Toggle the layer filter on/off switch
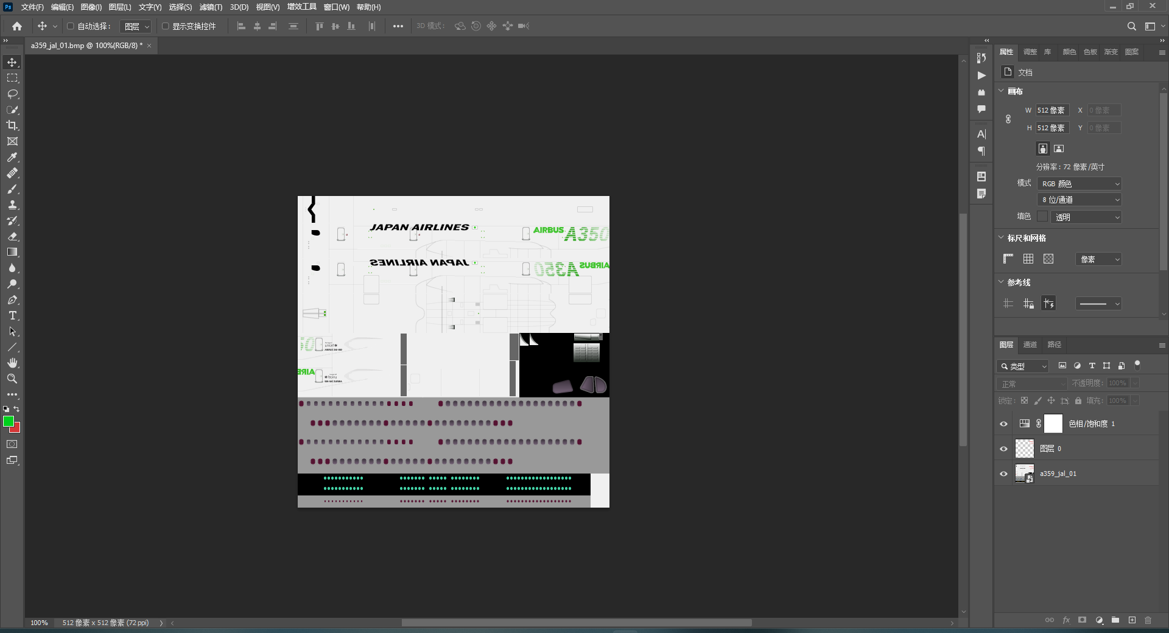 pos(1137,365)
